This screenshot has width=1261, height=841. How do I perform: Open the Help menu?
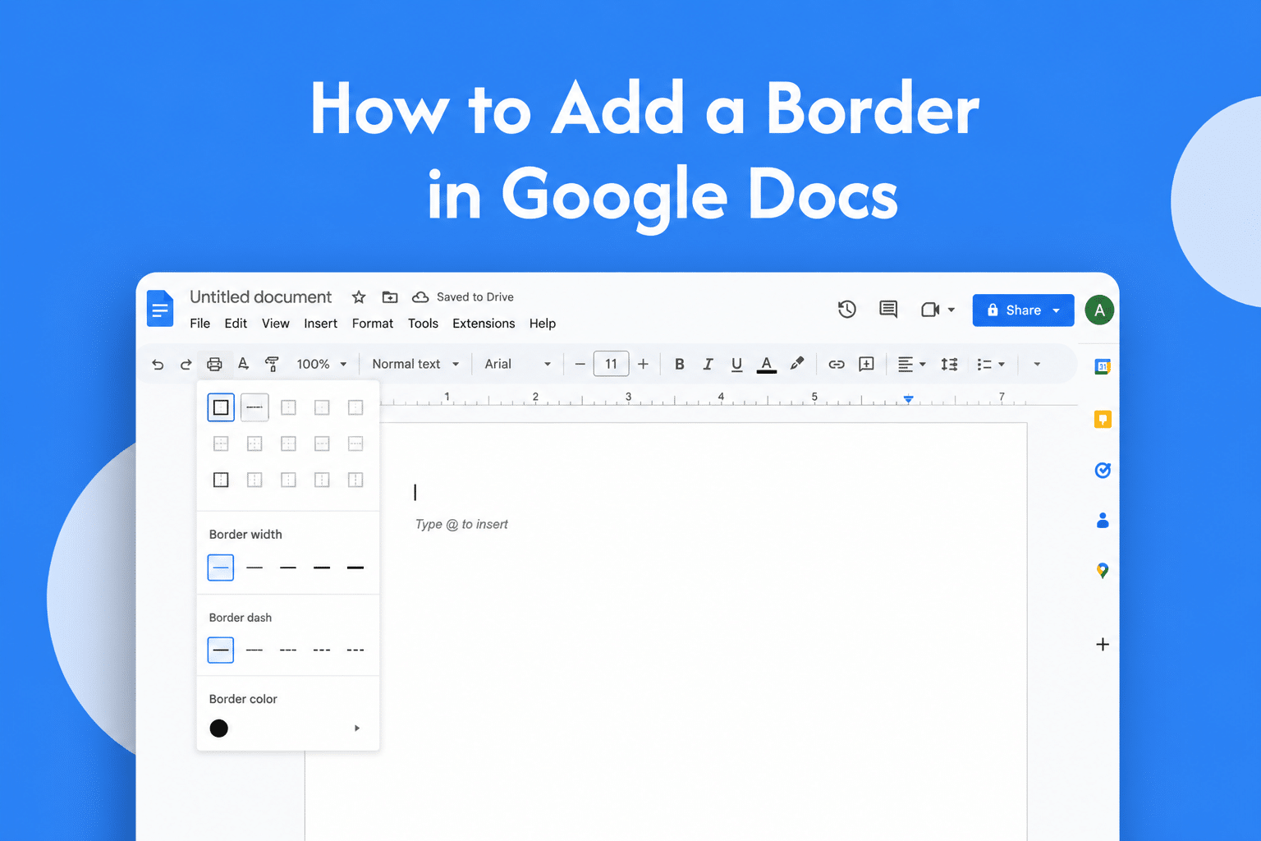(x=543, y=324)
